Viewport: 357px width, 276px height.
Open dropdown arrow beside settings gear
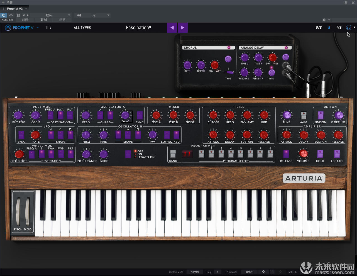click(329, 20)
